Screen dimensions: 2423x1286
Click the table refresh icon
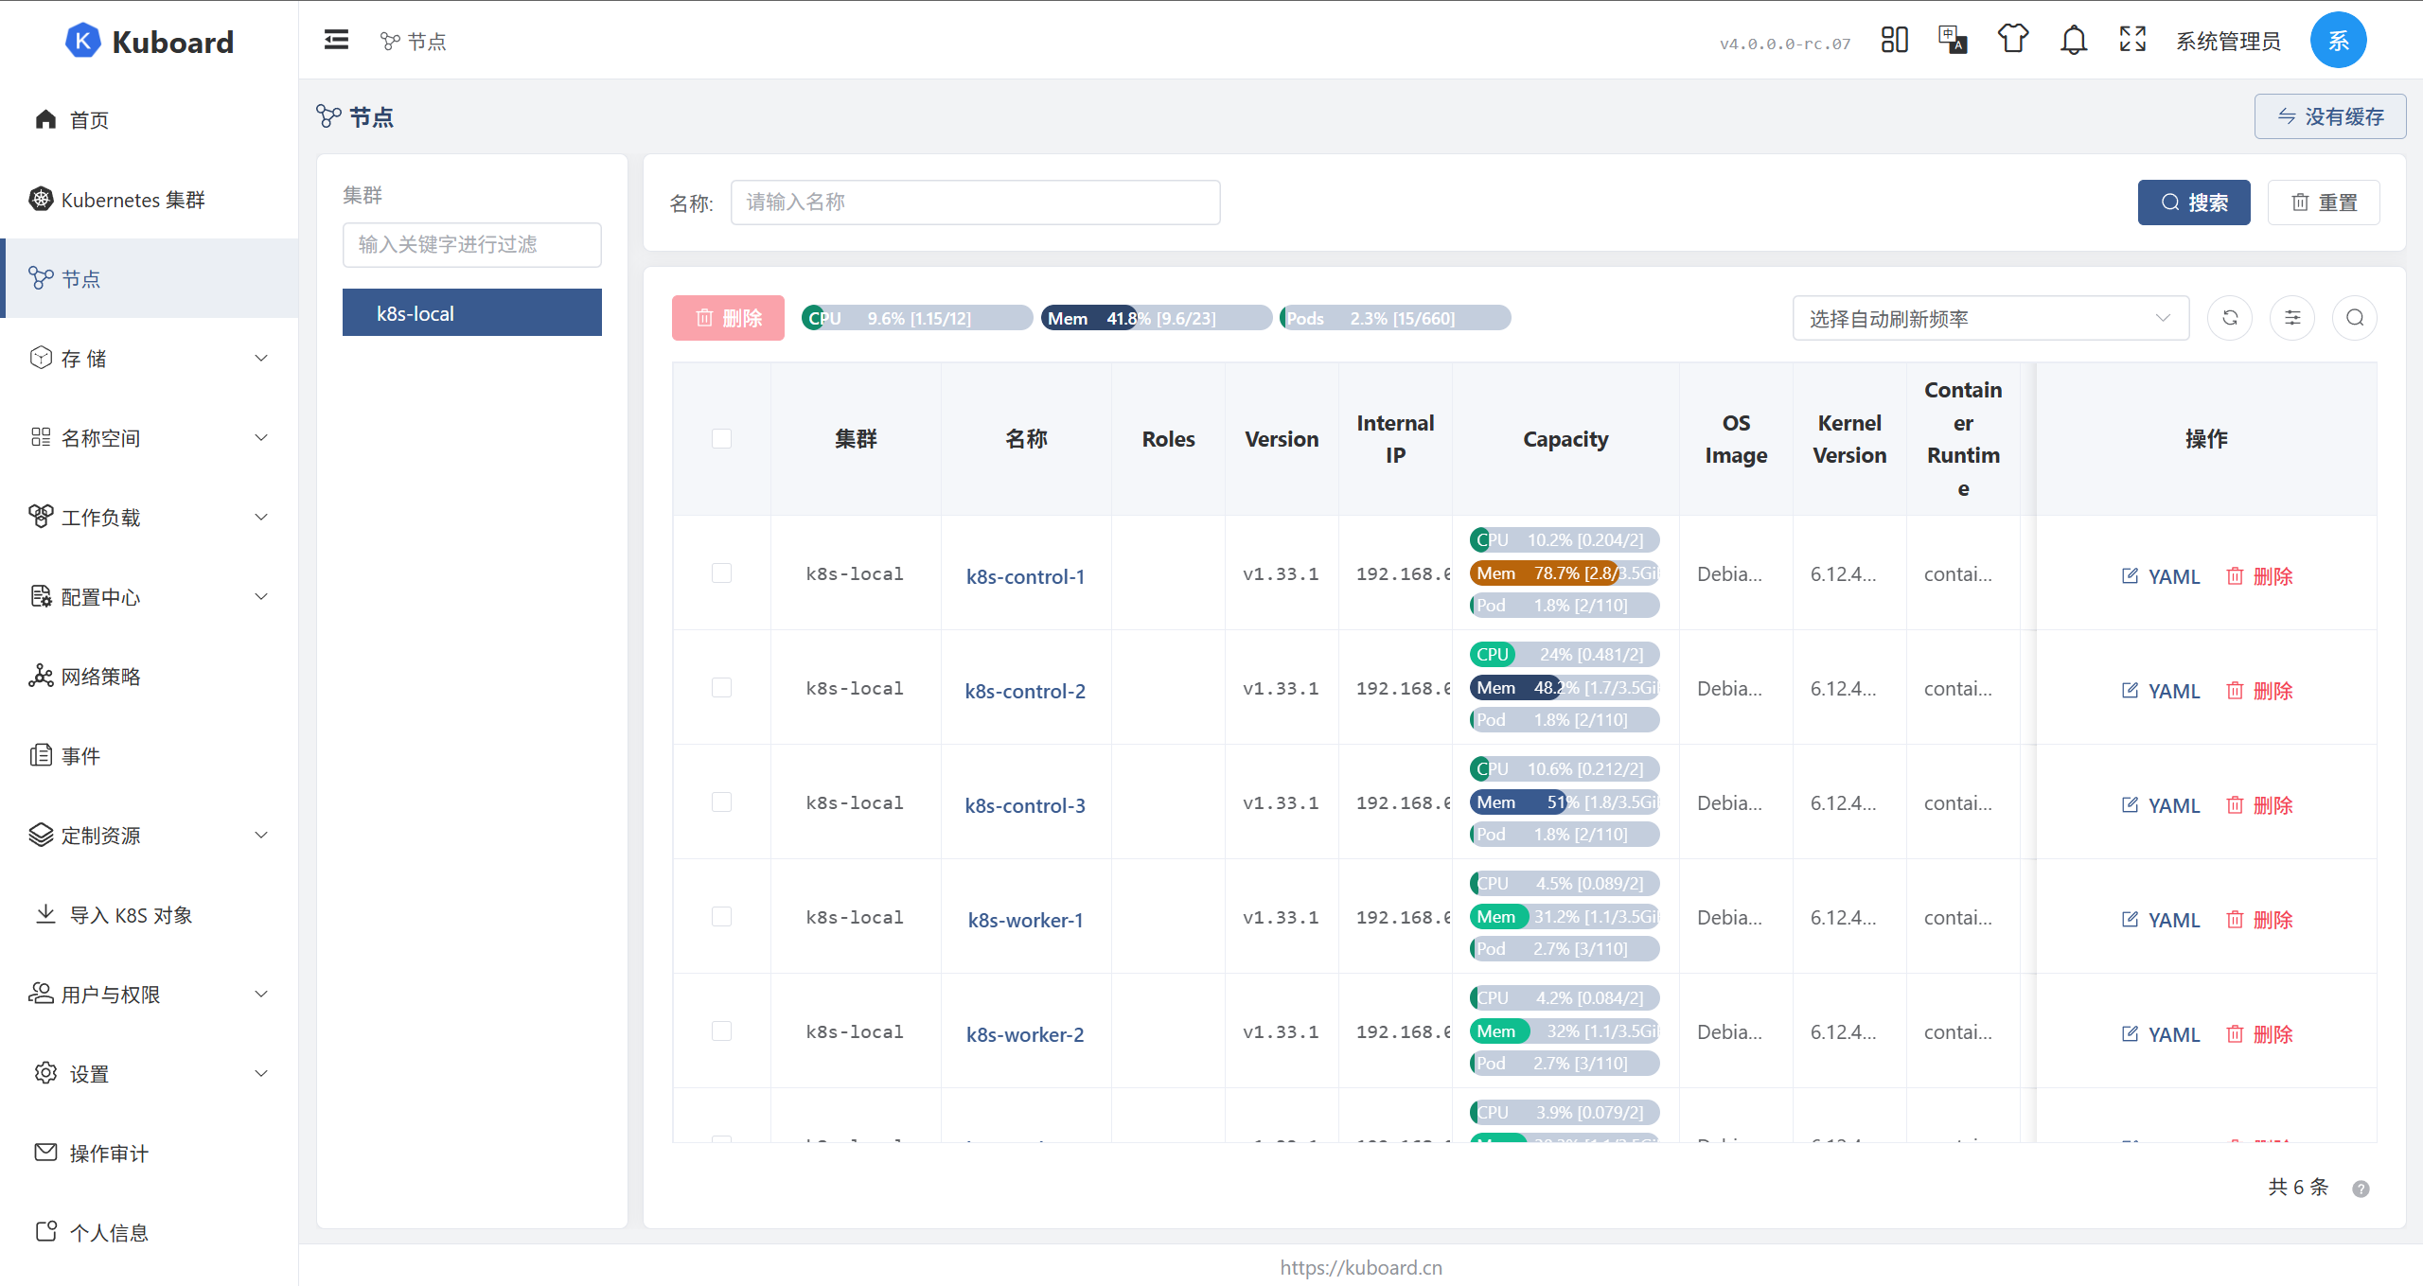click(2230, 318)
